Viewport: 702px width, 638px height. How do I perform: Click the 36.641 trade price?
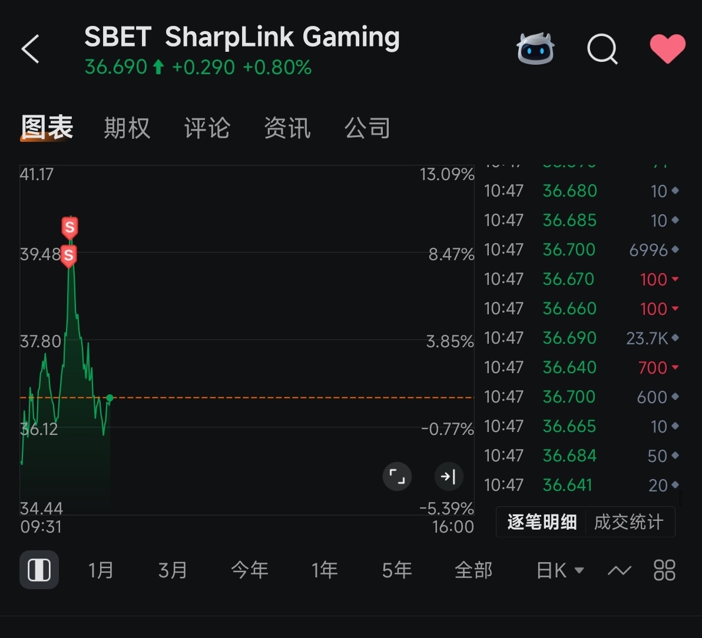click(568, 486)
